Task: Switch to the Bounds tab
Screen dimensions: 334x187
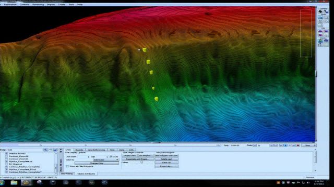Action: pos(79,150)
